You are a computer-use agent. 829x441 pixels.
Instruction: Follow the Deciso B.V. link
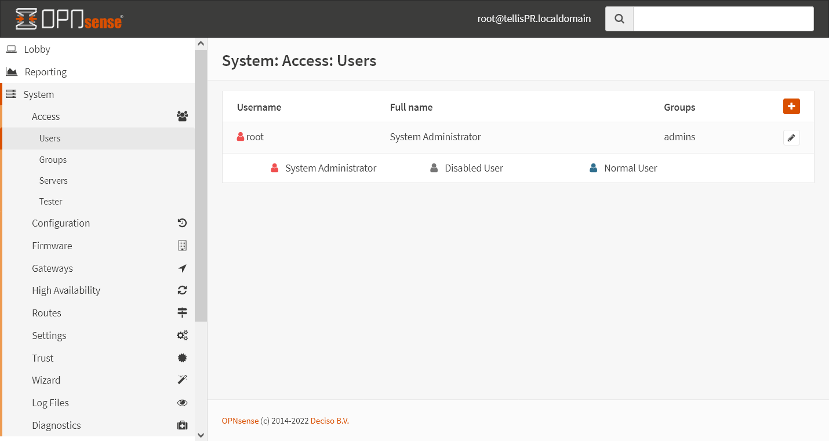(329, 421)
